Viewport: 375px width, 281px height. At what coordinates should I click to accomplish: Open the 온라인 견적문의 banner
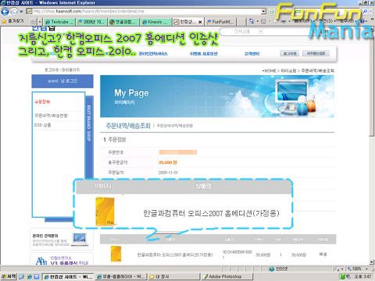pyautogui.click(x=62, y=240)
